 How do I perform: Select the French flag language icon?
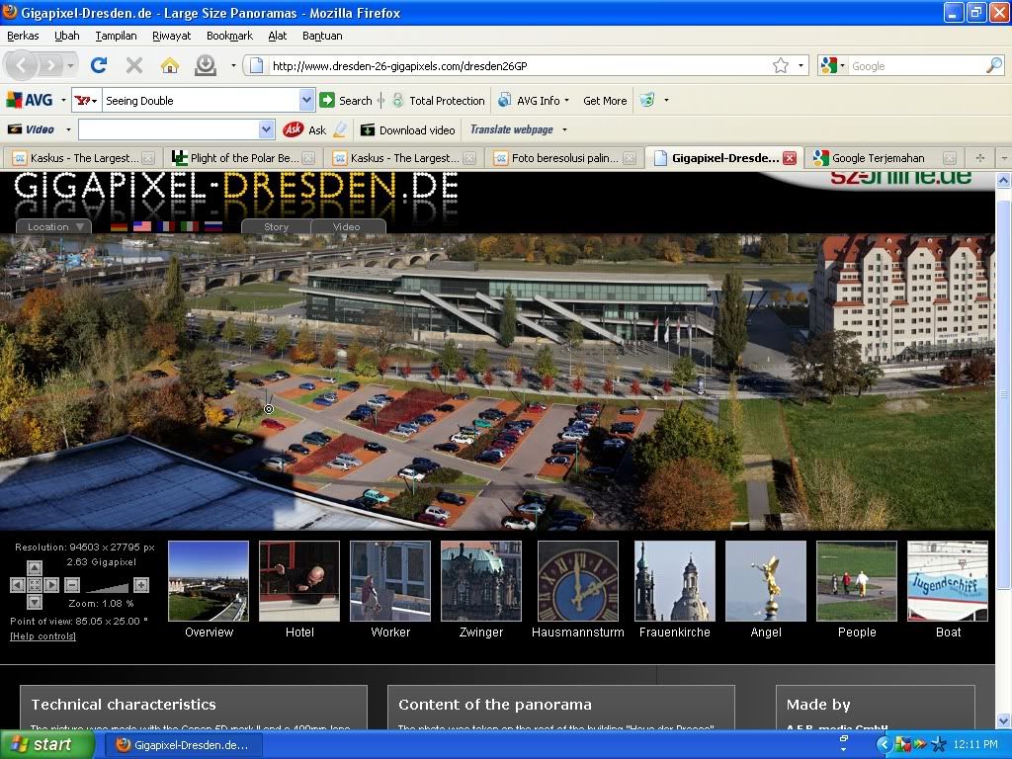[166, 226]
